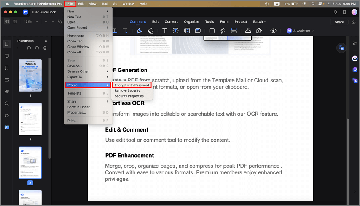Open the AI sidebar panel icon
This screenshot has width=360, height=206.
coord(7,127)
